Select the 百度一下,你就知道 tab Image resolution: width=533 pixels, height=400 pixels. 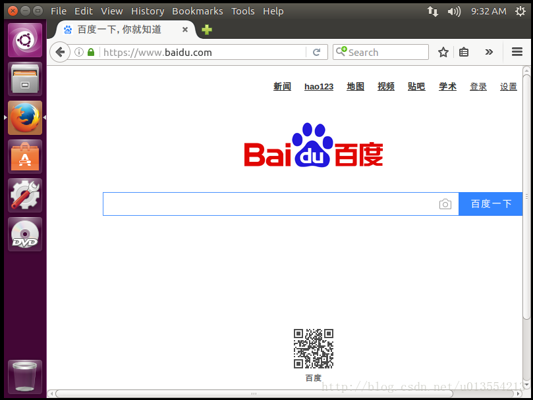pos(124,30)
